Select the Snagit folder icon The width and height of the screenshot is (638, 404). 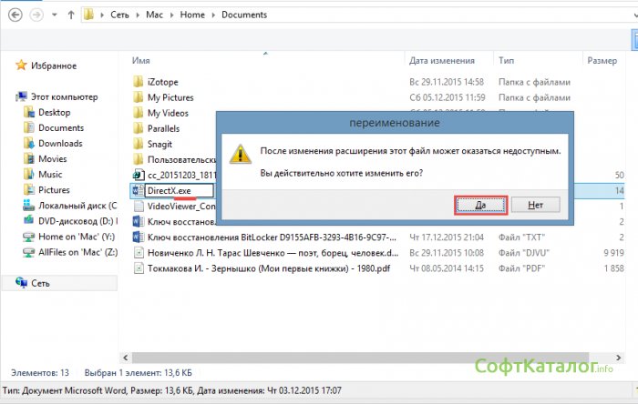click(138, 144)
